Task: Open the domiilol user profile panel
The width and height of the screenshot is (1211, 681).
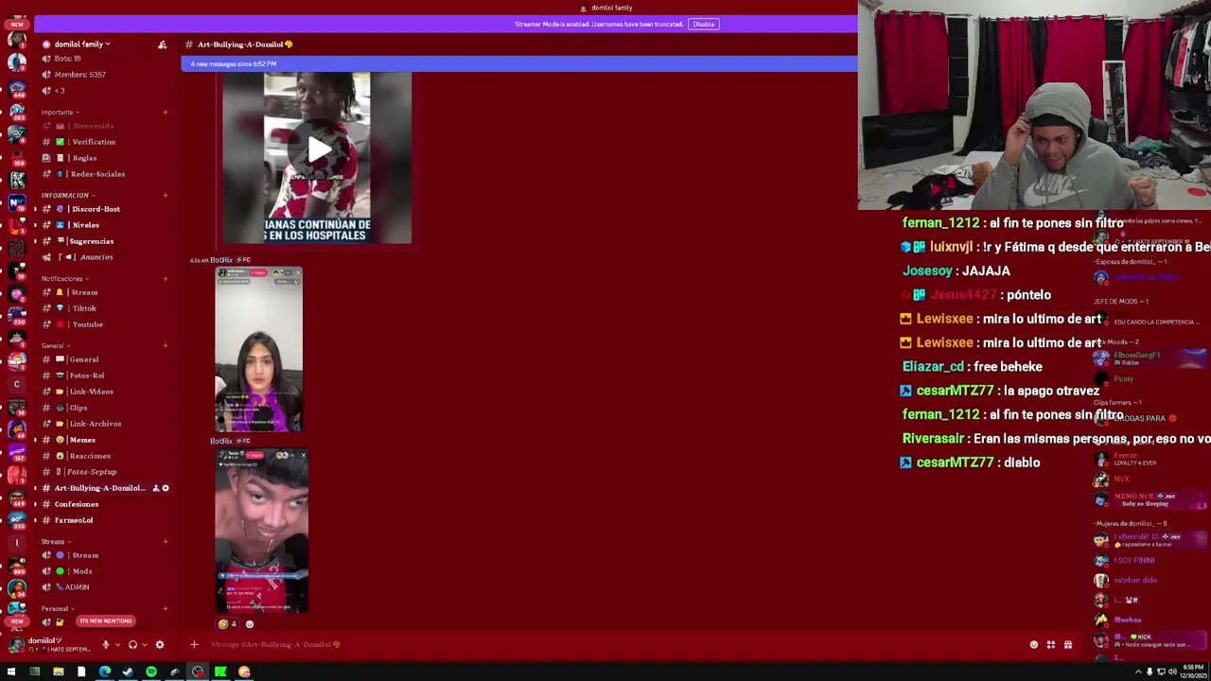Action: click(x=49, y=645)
